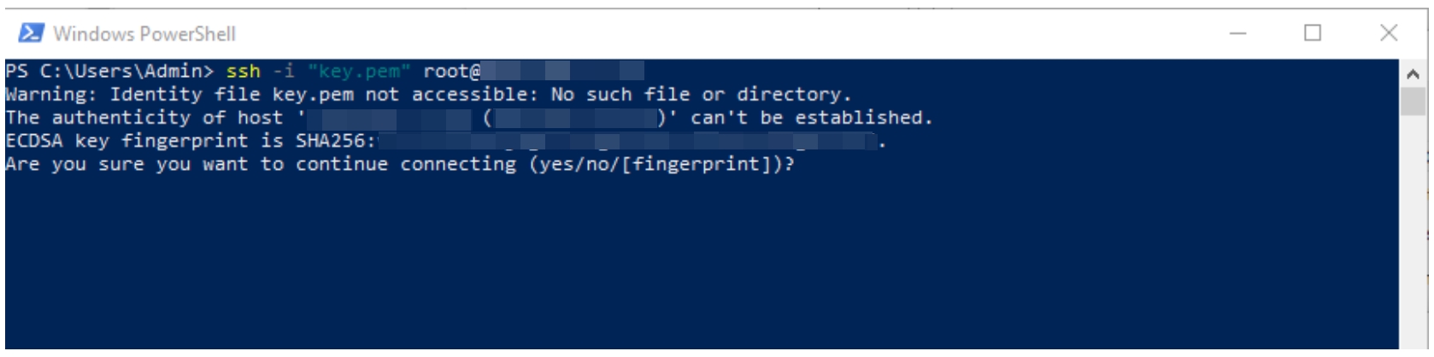Viewport: 1434px width, 357px height.
Task: Minimize the Windows PowerShell window
Action: pyautogui.click(x=1237, y=33)
